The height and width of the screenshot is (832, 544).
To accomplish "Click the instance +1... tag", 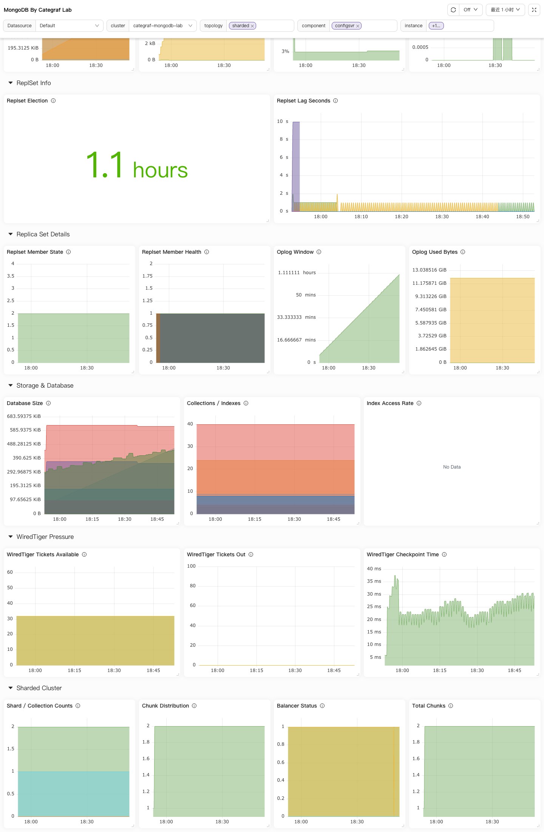I will [x=436, y=26].
